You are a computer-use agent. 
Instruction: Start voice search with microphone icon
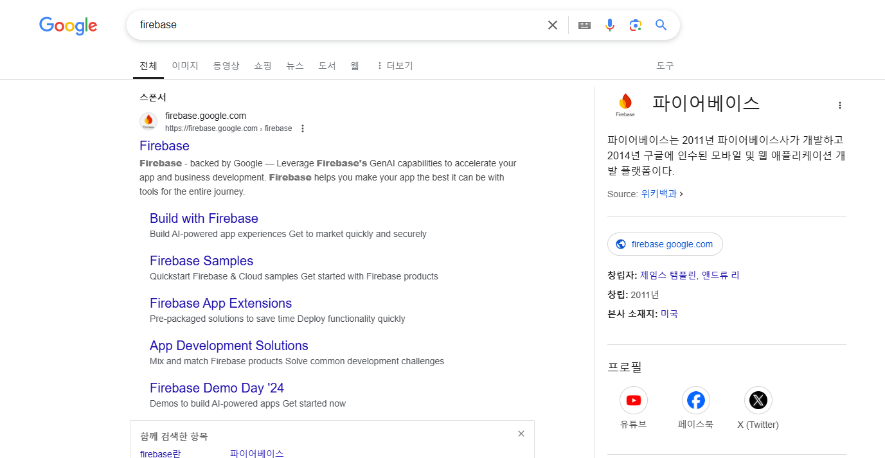(610, 25)
